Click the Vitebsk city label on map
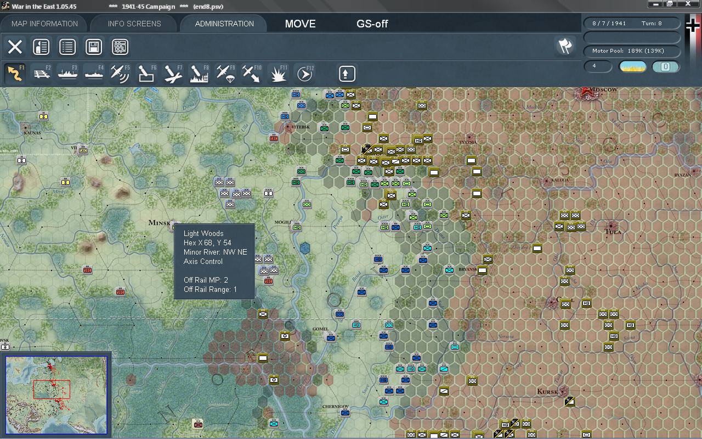Image resolution: width=702 pixels, height=439 pixels. tap(300, 127)
